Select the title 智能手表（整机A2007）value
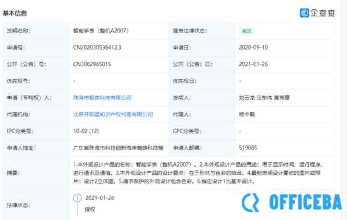The image size is (347, 220). (x=101, y=31)
